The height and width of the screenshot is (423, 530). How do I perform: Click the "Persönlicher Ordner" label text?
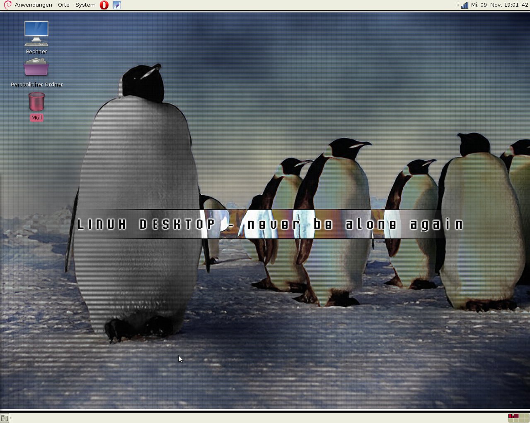pyautogui.click(x=36, y=85)
